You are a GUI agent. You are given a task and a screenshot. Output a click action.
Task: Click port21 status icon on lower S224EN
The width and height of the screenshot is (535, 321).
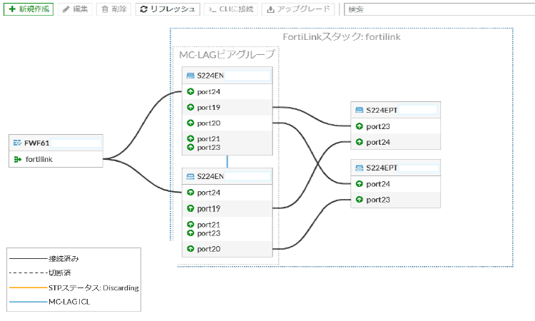[190, 225]
